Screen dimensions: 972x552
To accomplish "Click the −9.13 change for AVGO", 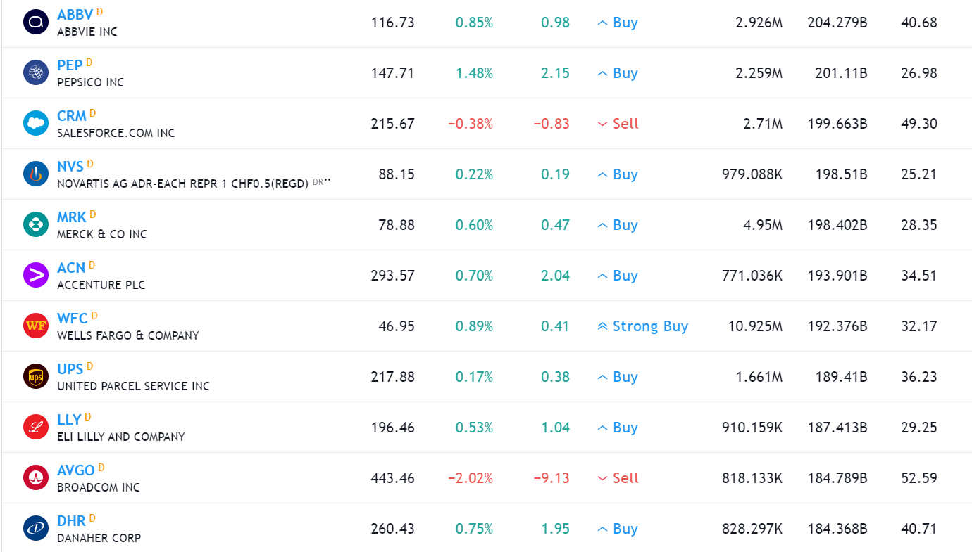I will click(x=552, y=478).
